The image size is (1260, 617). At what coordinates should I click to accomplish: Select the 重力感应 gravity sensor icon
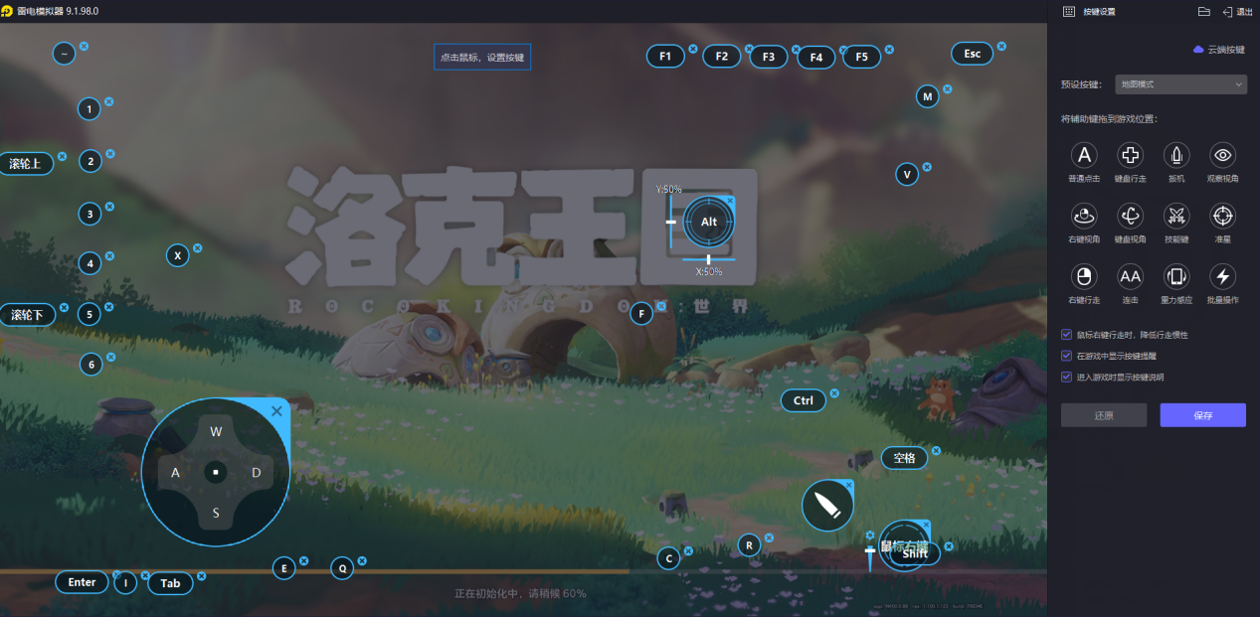click(1176, 276)
